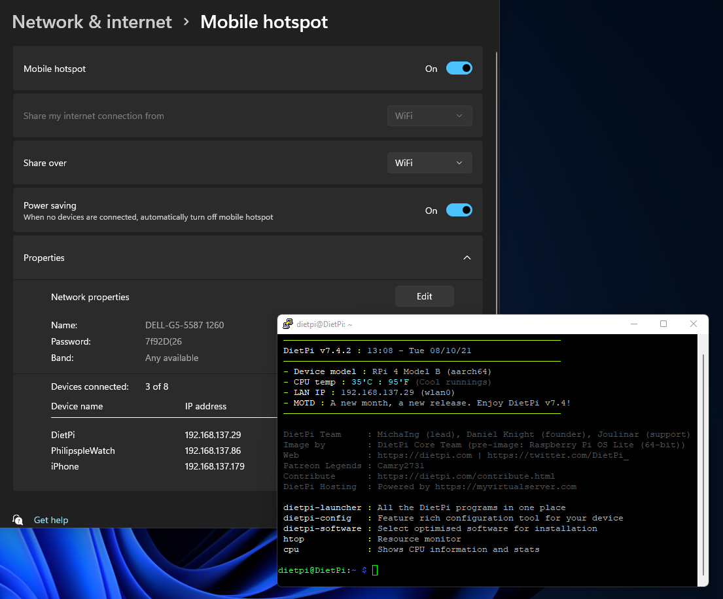Collapse the Properties section chevron
The width and height of the screenshot is (723, 599).
tap(467, 258)
